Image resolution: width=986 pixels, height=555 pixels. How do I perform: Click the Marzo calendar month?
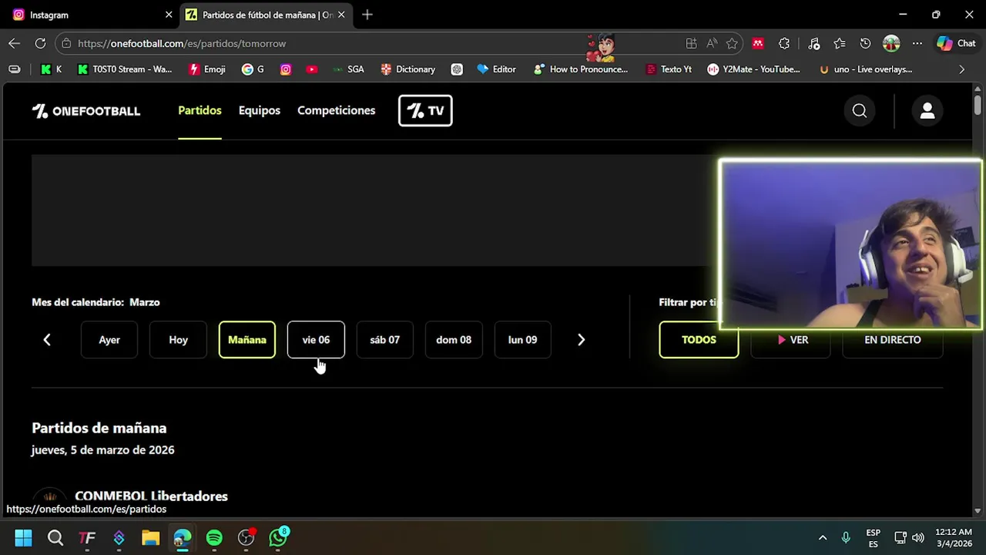(x=145, y=302)
